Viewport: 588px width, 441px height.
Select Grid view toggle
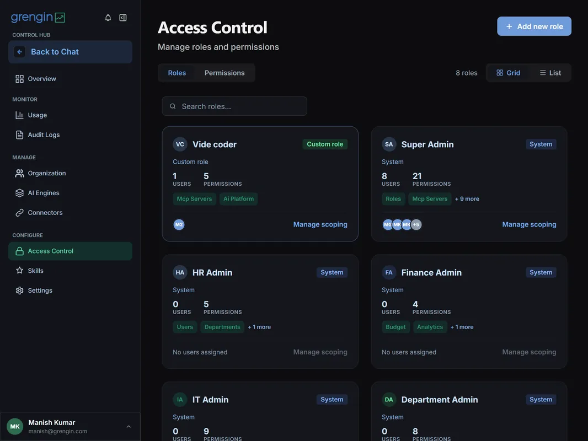508,73
